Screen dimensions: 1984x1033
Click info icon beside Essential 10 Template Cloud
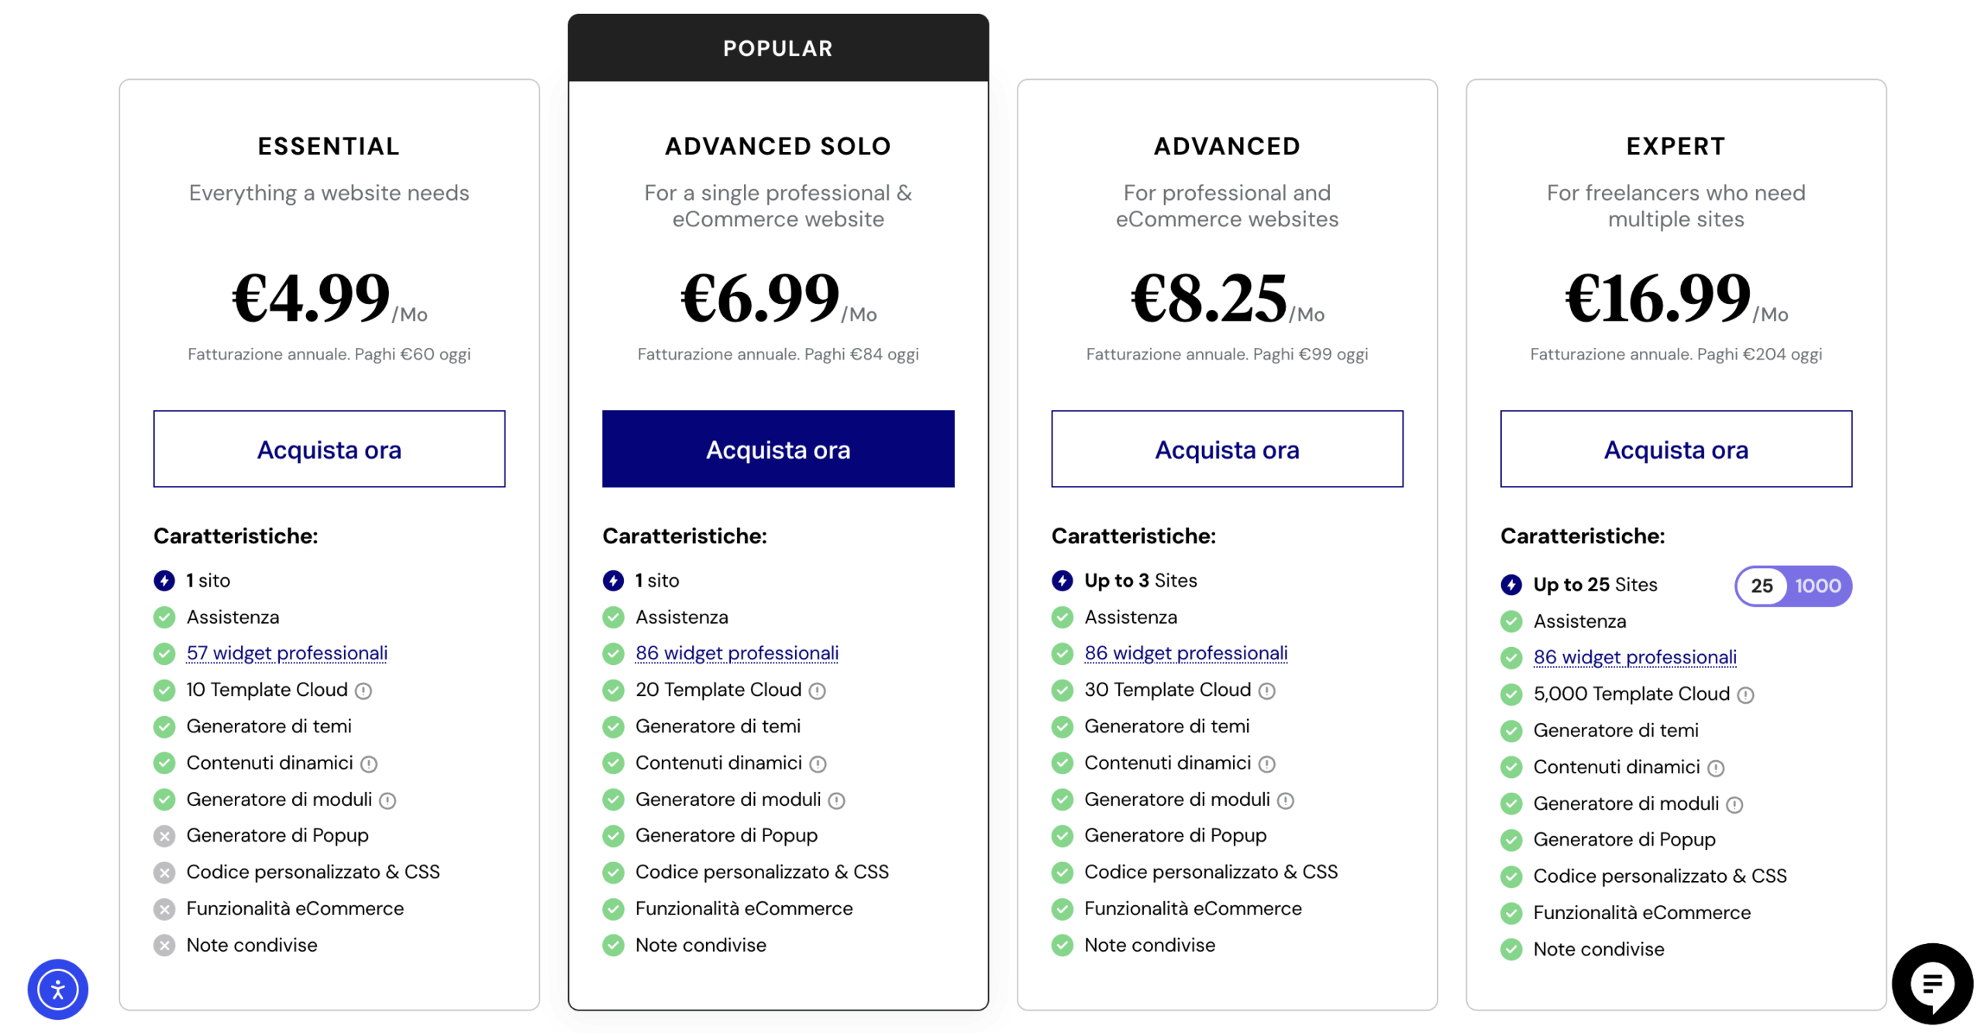[x=363, y=690]
